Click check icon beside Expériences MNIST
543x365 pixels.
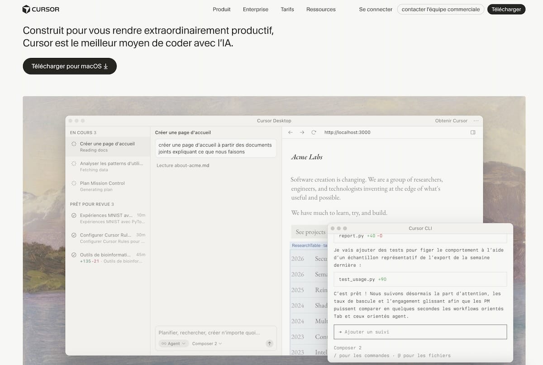tap(74, 215)
